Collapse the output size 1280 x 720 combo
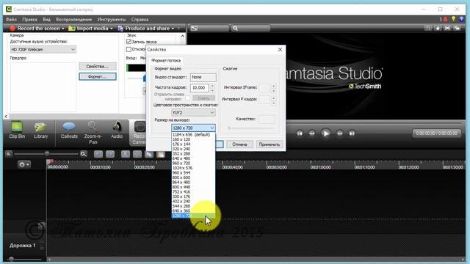The image size is (470, 264). coord(193,128)
